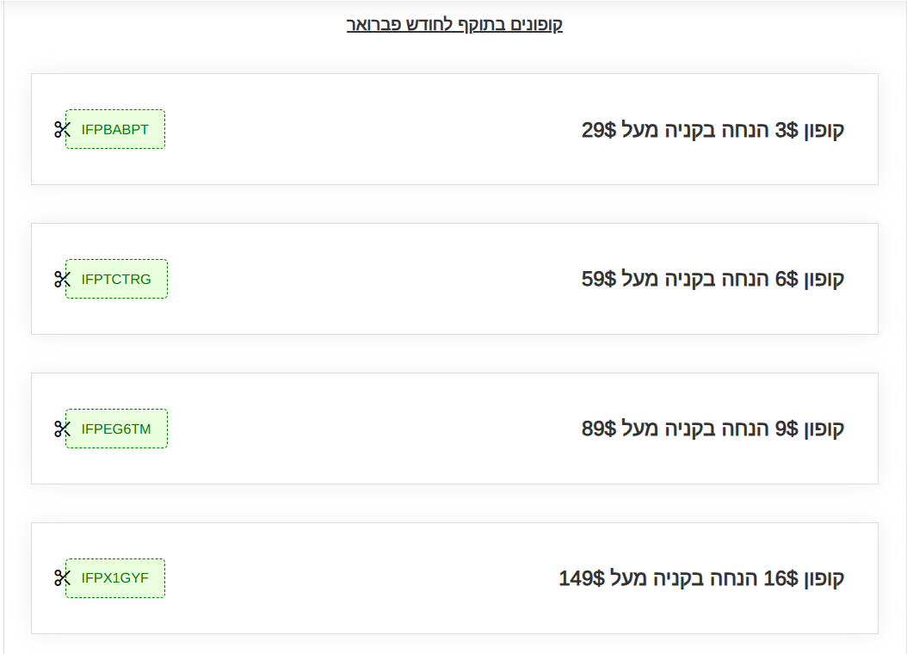Click the 59$ minimum purchase amount
Screen dimensions: 907x654
[x=599, y=280]
